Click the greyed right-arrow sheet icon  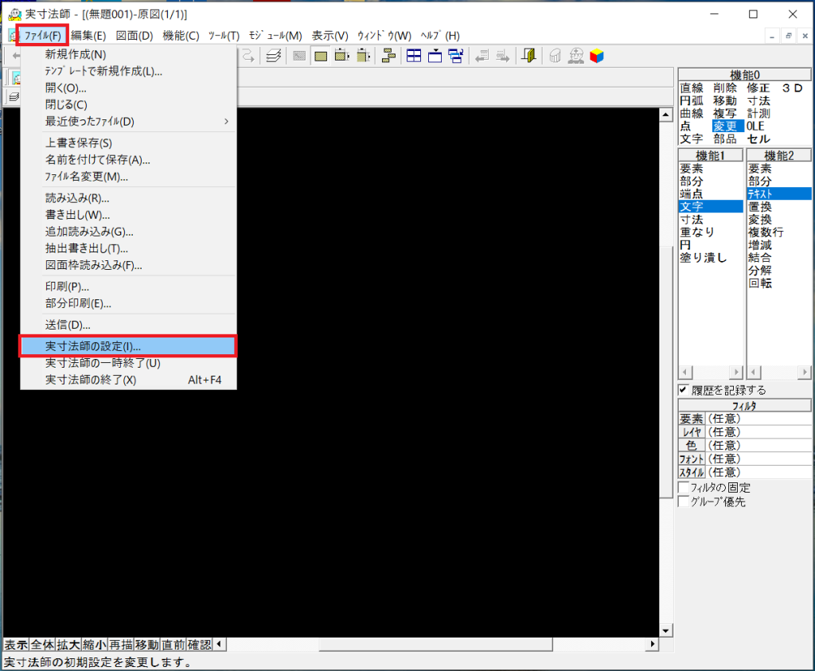[503, 56]
